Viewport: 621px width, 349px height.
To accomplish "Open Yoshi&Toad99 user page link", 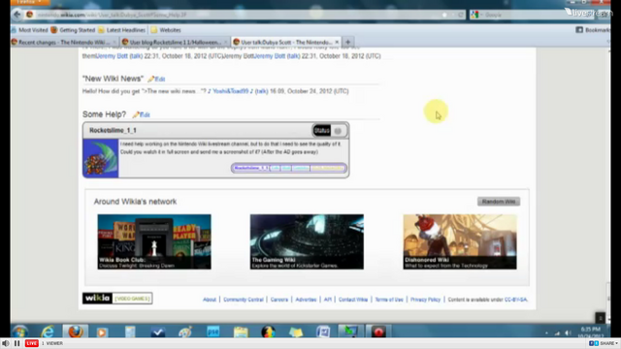I will pos(231,91).
